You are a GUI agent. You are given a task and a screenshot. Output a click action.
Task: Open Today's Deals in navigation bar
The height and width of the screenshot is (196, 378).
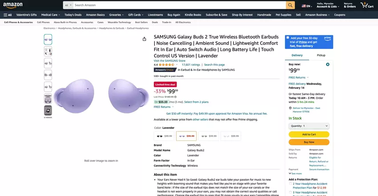point(73,15)
